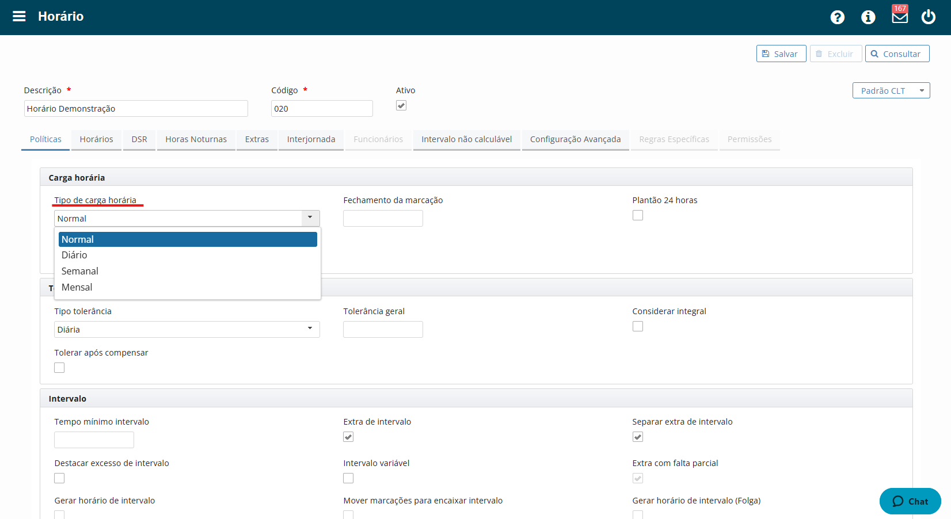This screenshot has width=951, height=519.
Task: Open the mail inbox with 167 notifications
Action: [900, 15]
